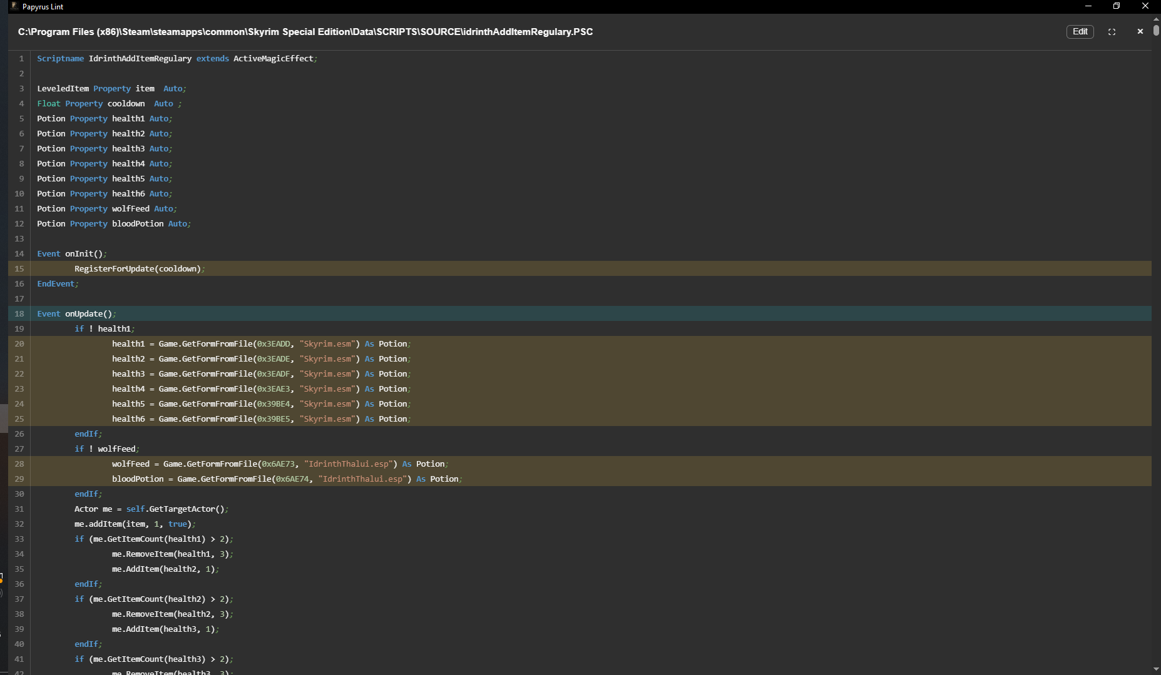Screen dimensions: 1161x675
Task: Click line 19 if ! health1
Action: tap(105, 328)
